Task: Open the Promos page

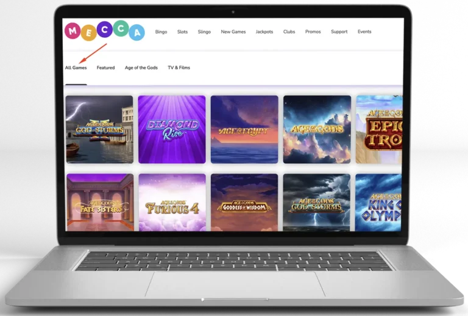Action: tap(313, 32)
